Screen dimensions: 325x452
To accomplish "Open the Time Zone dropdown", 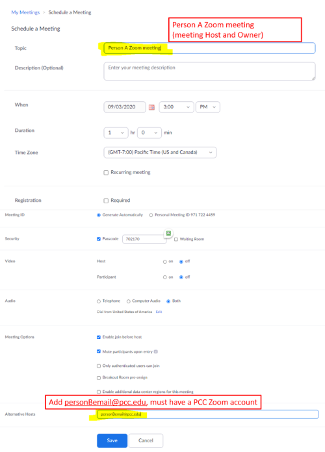I will pos(160,152).
